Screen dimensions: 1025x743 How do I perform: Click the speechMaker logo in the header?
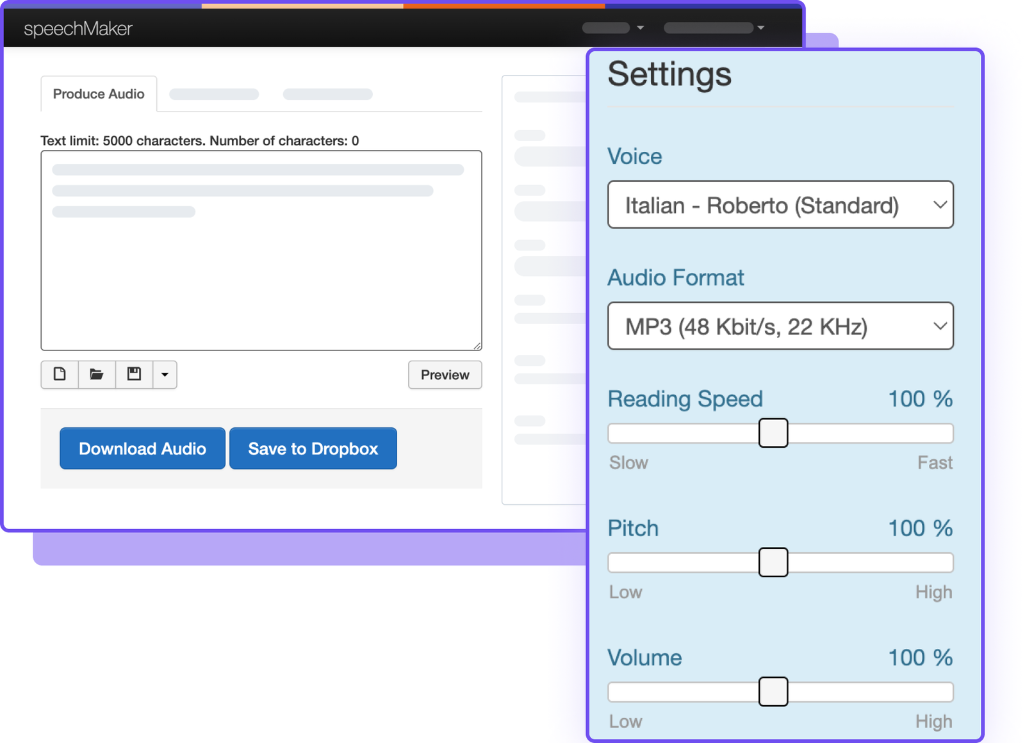coord(78,28)
